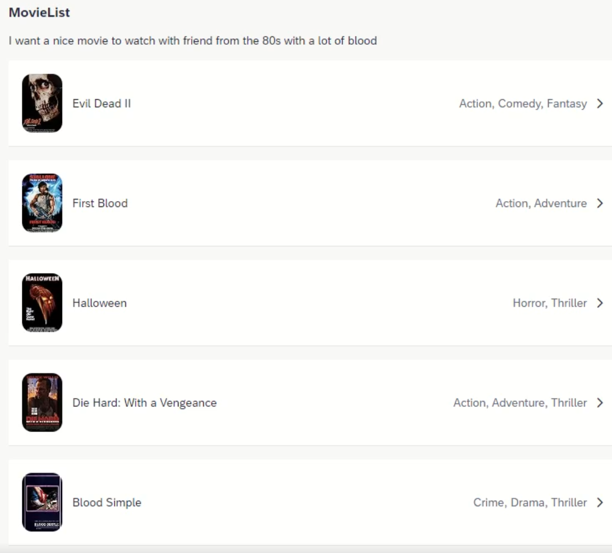Click the First Blood title text
Image resolution: width=612 pixels, height=553 pixels.
(100, 203)
